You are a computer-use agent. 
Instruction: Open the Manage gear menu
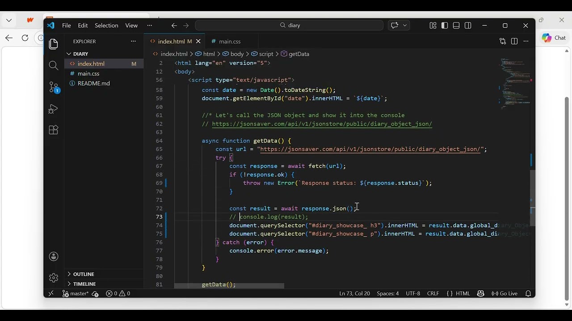tap(54, 278)
